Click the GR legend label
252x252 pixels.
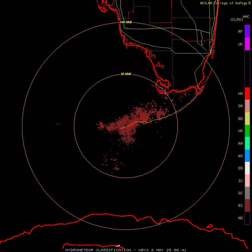[x=241, y=106]
